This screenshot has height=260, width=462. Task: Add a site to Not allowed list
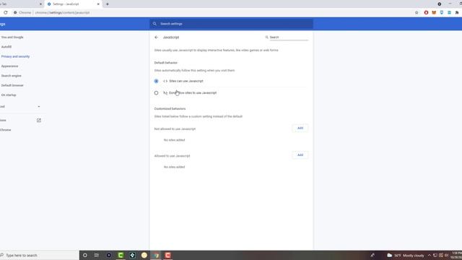tap(300, 129)
